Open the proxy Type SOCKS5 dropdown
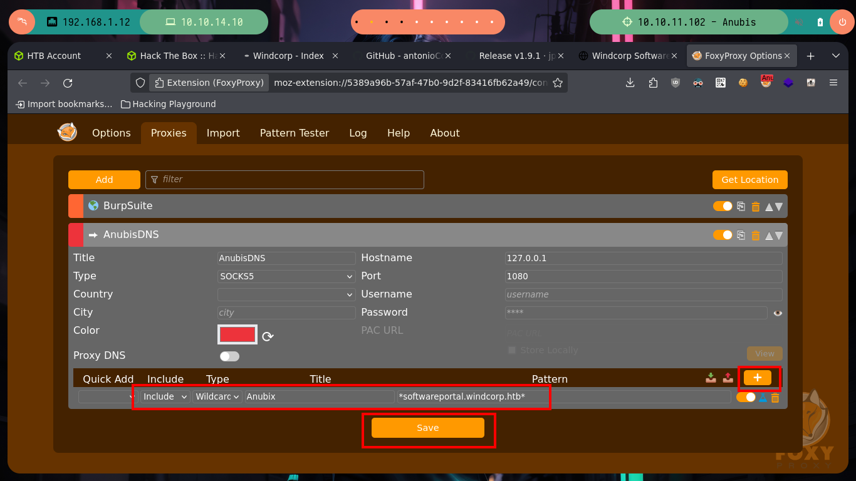Image resolution: width=856 pixels, height=481 pixels. point(286,276)
